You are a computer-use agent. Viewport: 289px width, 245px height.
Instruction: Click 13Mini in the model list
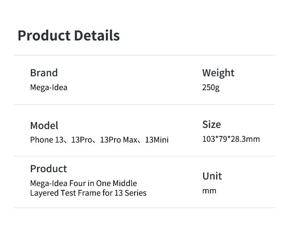pyautogui.click(x=157, y=140)
